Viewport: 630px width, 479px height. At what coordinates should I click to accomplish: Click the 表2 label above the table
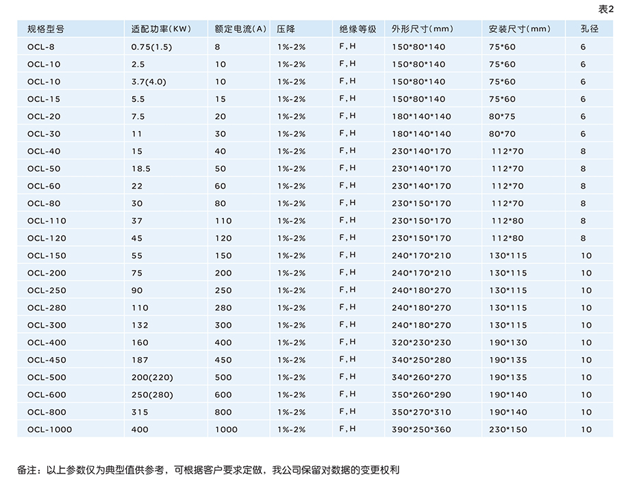pos(607,8)
